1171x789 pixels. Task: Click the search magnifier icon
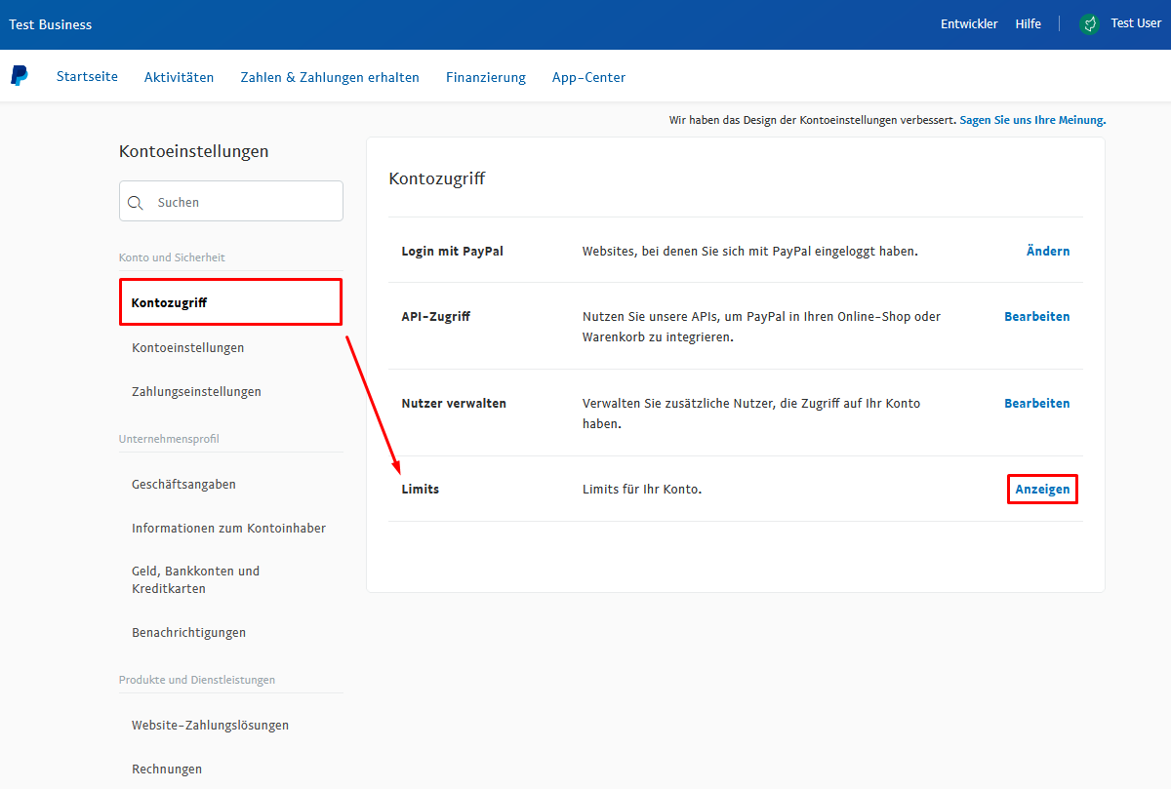(x=136, y=203)
